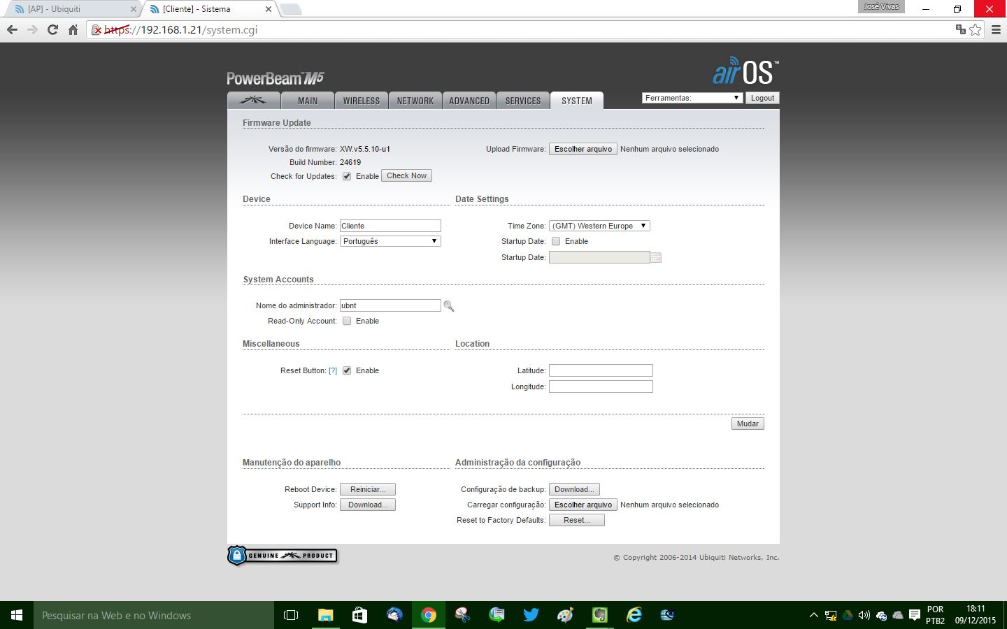Screen dimensions: 1007x629
Task: Open the Startup Date calendar picker
Action: point(656,257)
